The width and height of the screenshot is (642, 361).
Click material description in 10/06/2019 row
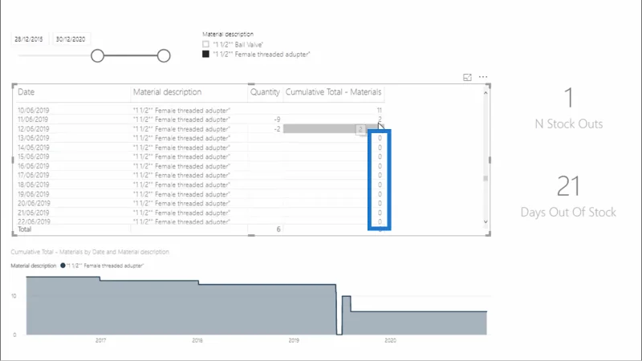[181, 110]
